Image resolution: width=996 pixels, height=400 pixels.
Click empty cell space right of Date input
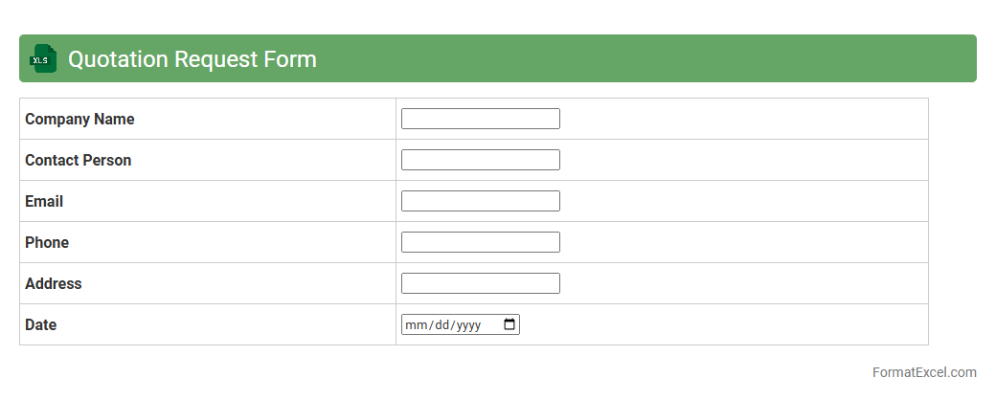tap(718, 325)
